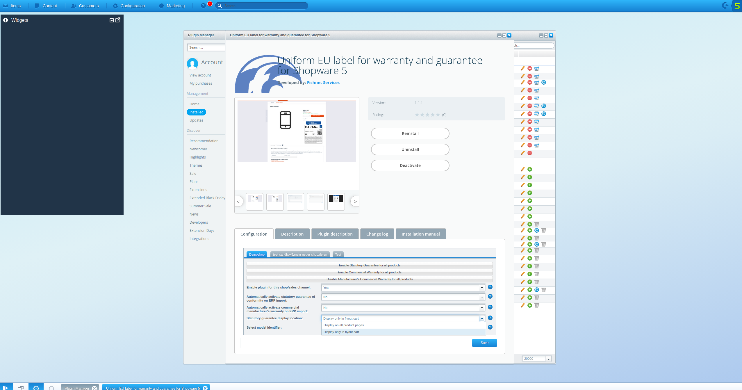The image size is (742, 390).
Task: Click the Uninstall button
Action: (410, 149)
